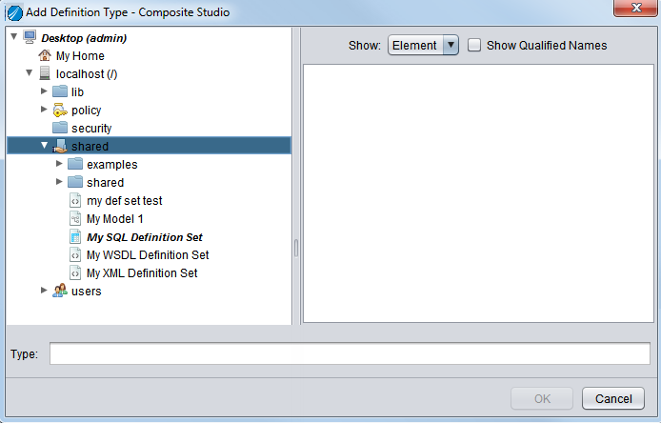Click the Desktop (admin) computer icon
The width and height of the screenshot is (661, 423).
click(x=30, y=38)
